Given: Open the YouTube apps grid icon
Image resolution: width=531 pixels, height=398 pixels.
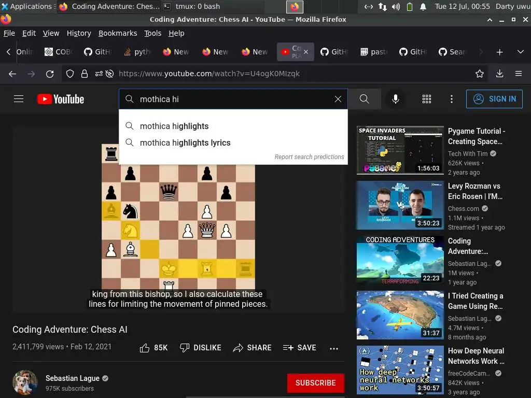Looking at the screenshot, I should point(427,99).
